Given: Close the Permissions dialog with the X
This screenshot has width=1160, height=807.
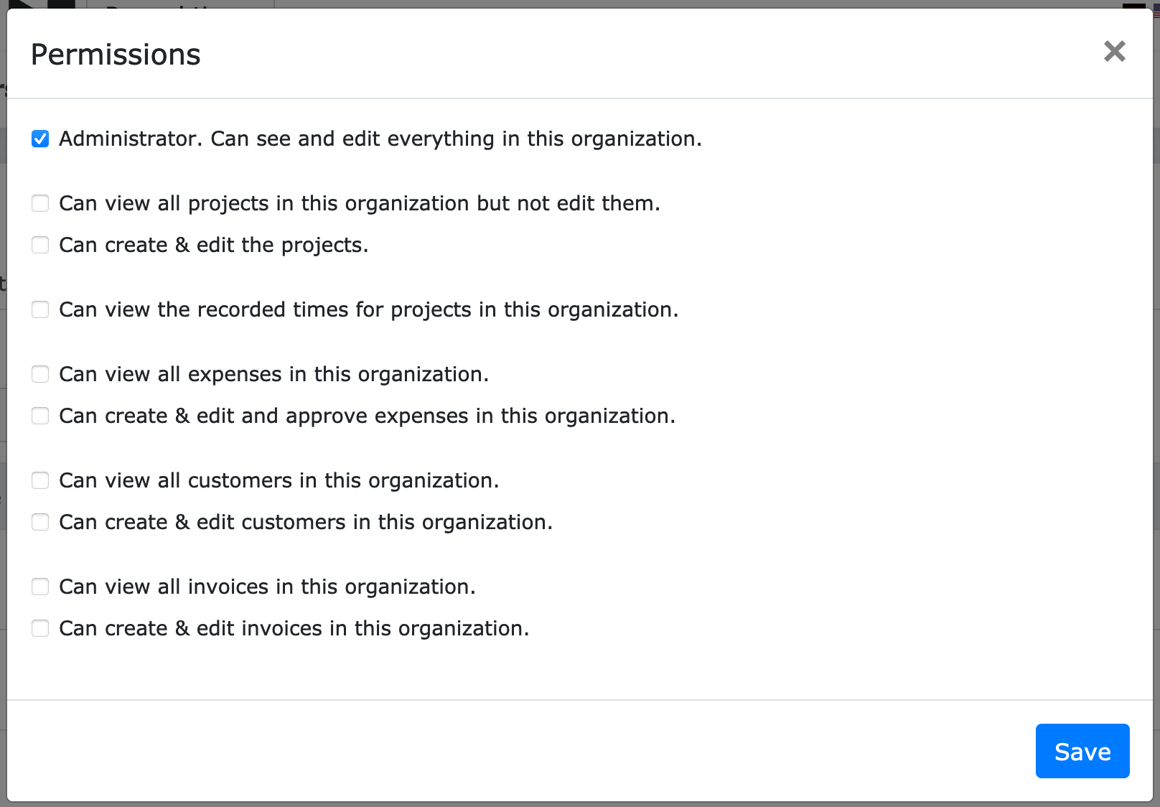Looking at the screenshot, I should 1114,52.
